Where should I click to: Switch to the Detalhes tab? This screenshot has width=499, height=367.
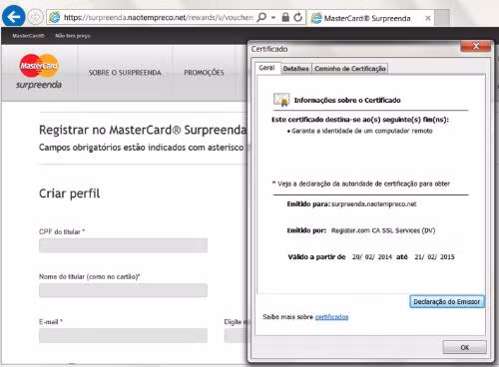296,69
